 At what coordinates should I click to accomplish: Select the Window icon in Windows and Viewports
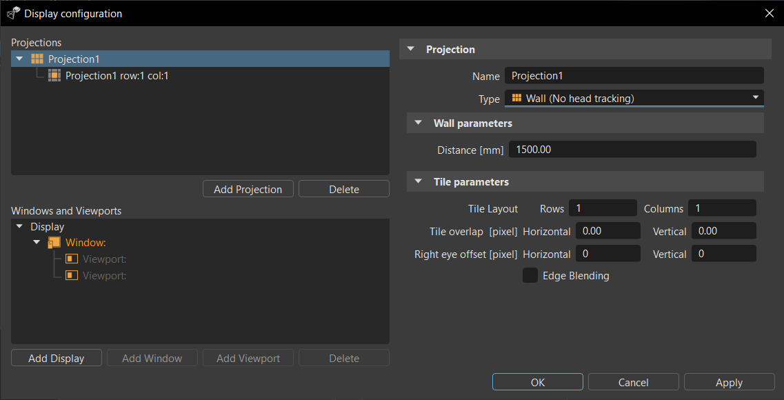(54, 242)
